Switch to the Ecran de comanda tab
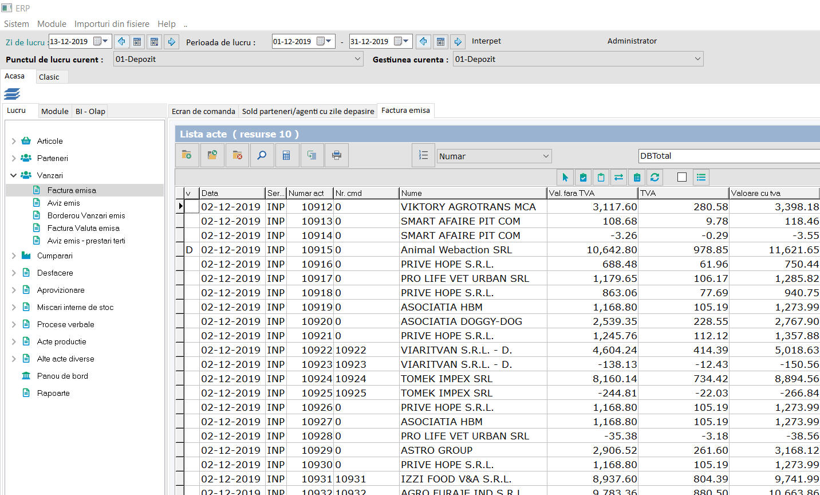 click(203, 111)
